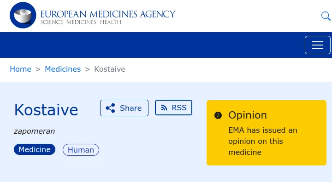Click the Science Medicines Health tagline
This screenshot has height=182, width=332.
click(81, 22)
